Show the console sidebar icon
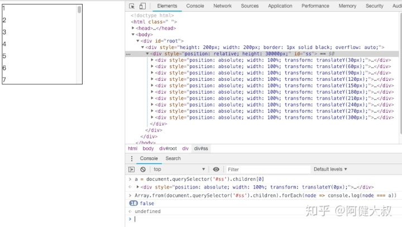Viewport: 402px width, 227px height. tap(131, 170)
